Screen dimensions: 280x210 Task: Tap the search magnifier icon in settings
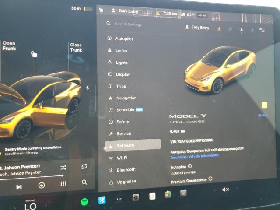108,23
